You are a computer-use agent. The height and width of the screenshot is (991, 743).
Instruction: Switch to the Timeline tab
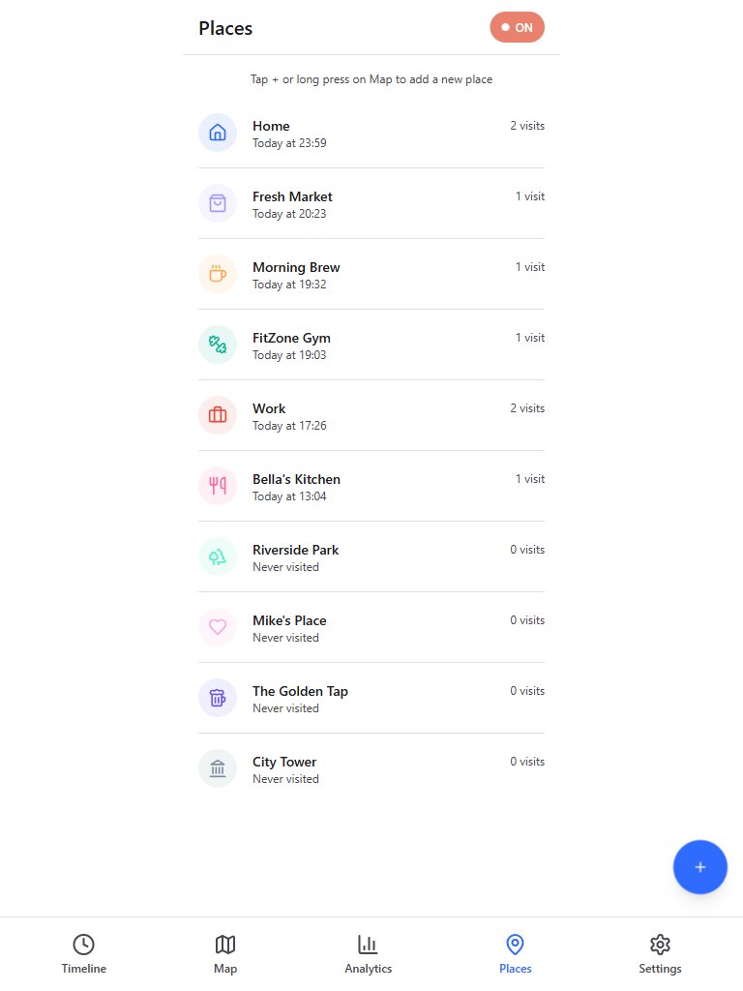[x=84, y=953]
